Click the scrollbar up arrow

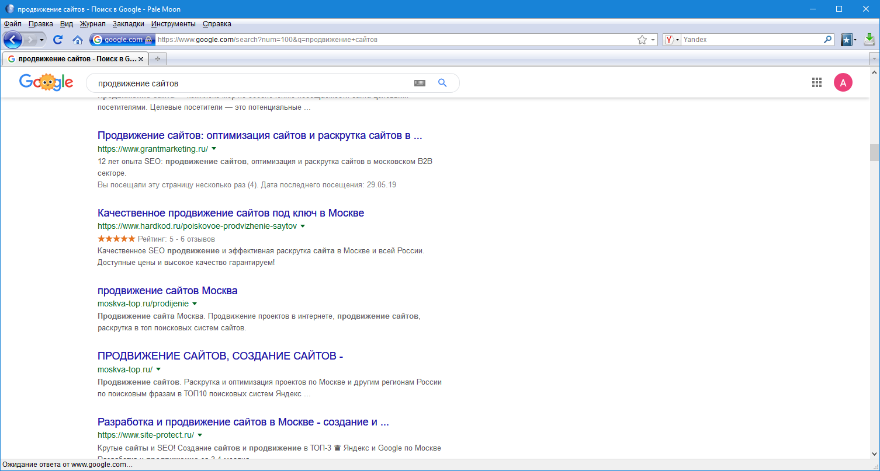[x=874, y=71]
